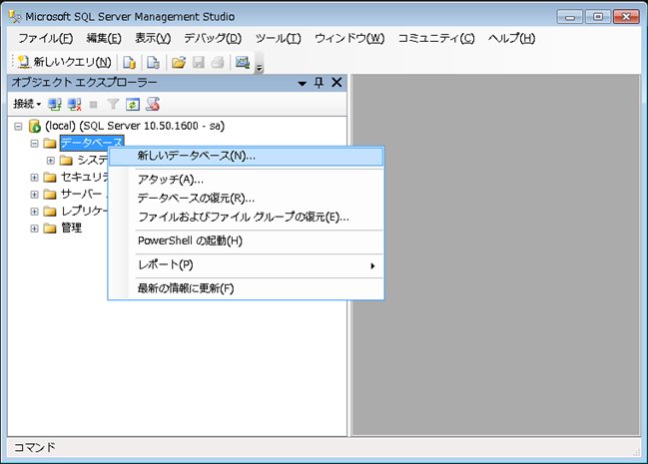Image resolution: width=648 pixels, height=464 pixels.
Task: Click the Open File folder icon
Action: click(179, 63)
